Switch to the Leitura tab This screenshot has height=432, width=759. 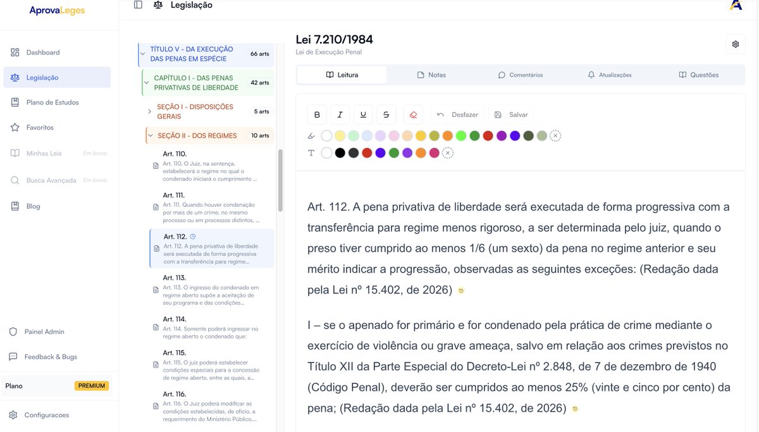click(x=342, y=75)
